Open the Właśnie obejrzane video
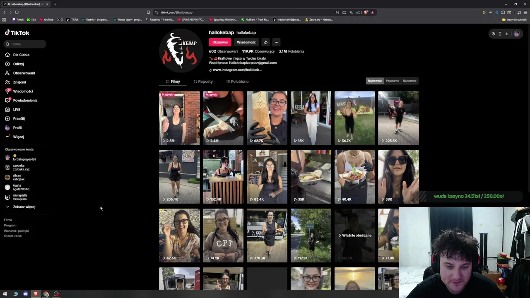The height and width of the screenshot is (298, 530). click(x=355, y=236)
